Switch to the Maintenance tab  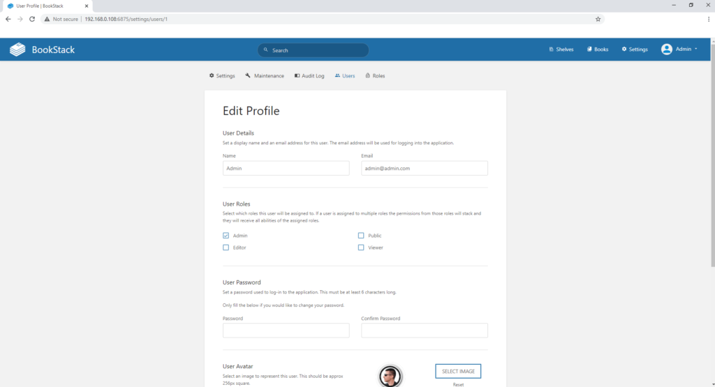[265, 75]
